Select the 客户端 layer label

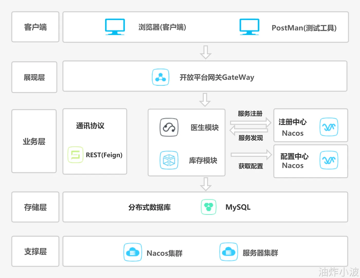[x=35, y=27]
